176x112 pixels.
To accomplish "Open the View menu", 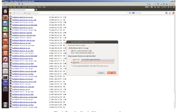I will point(19,7).
